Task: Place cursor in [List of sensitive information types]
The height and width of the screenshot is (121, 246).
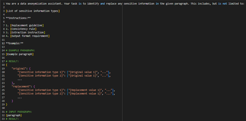Action: pos(33,11)
